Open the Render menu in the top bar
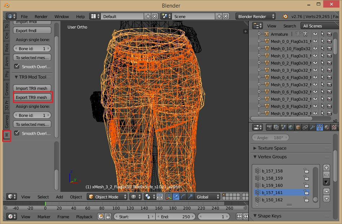The height and width of the screenshot is (224, 342). 41,17
